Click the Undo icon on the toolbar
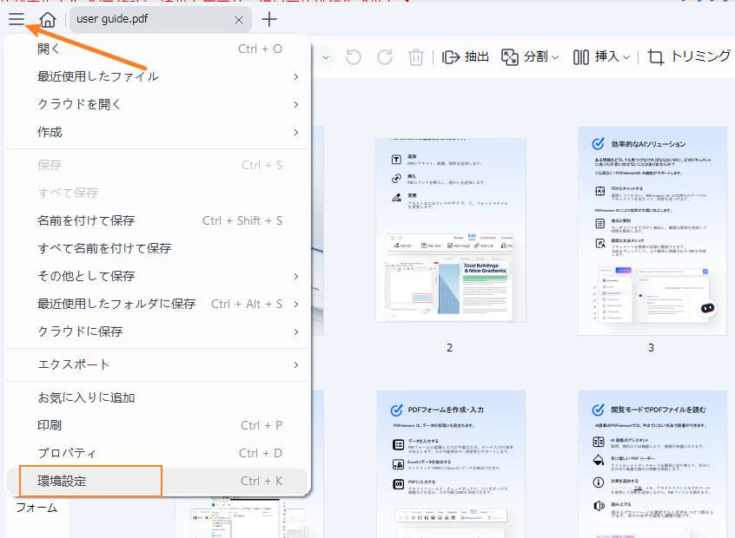 (x=353, y=56)
